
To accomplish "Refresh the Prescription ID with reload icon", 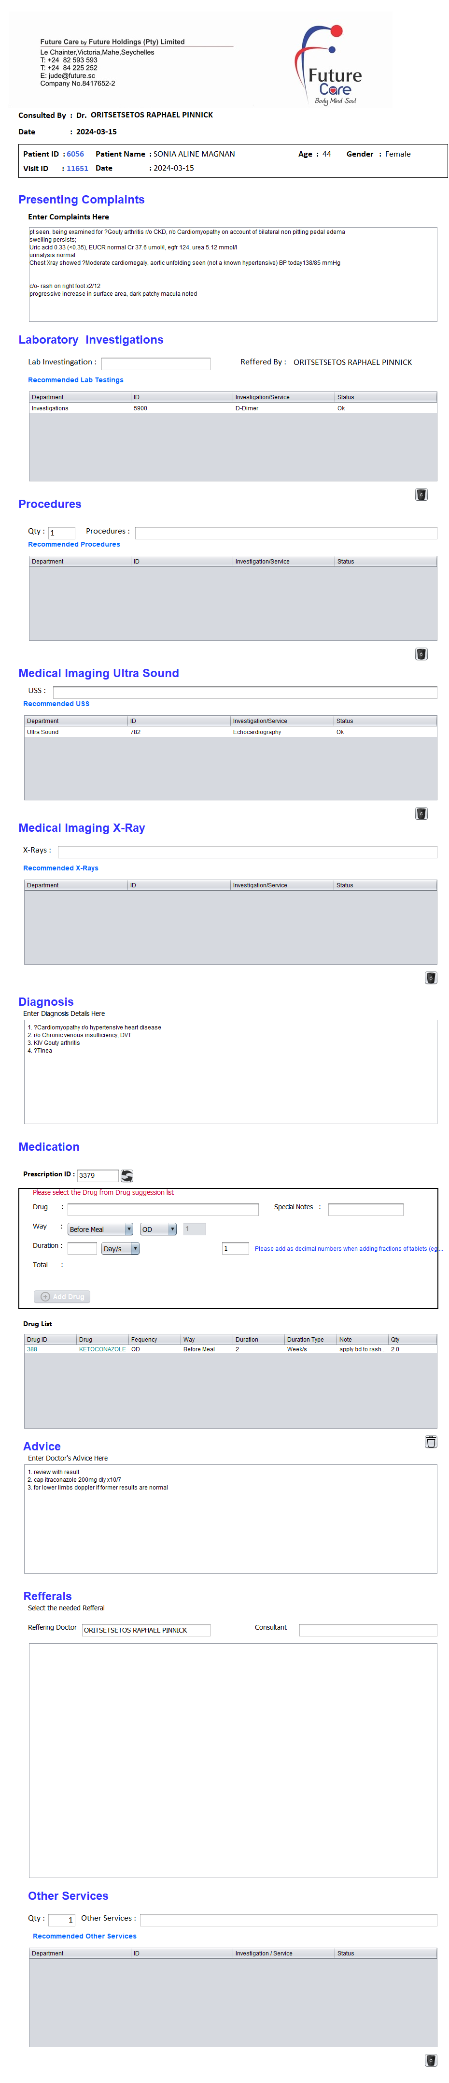I will [127, 1176].
